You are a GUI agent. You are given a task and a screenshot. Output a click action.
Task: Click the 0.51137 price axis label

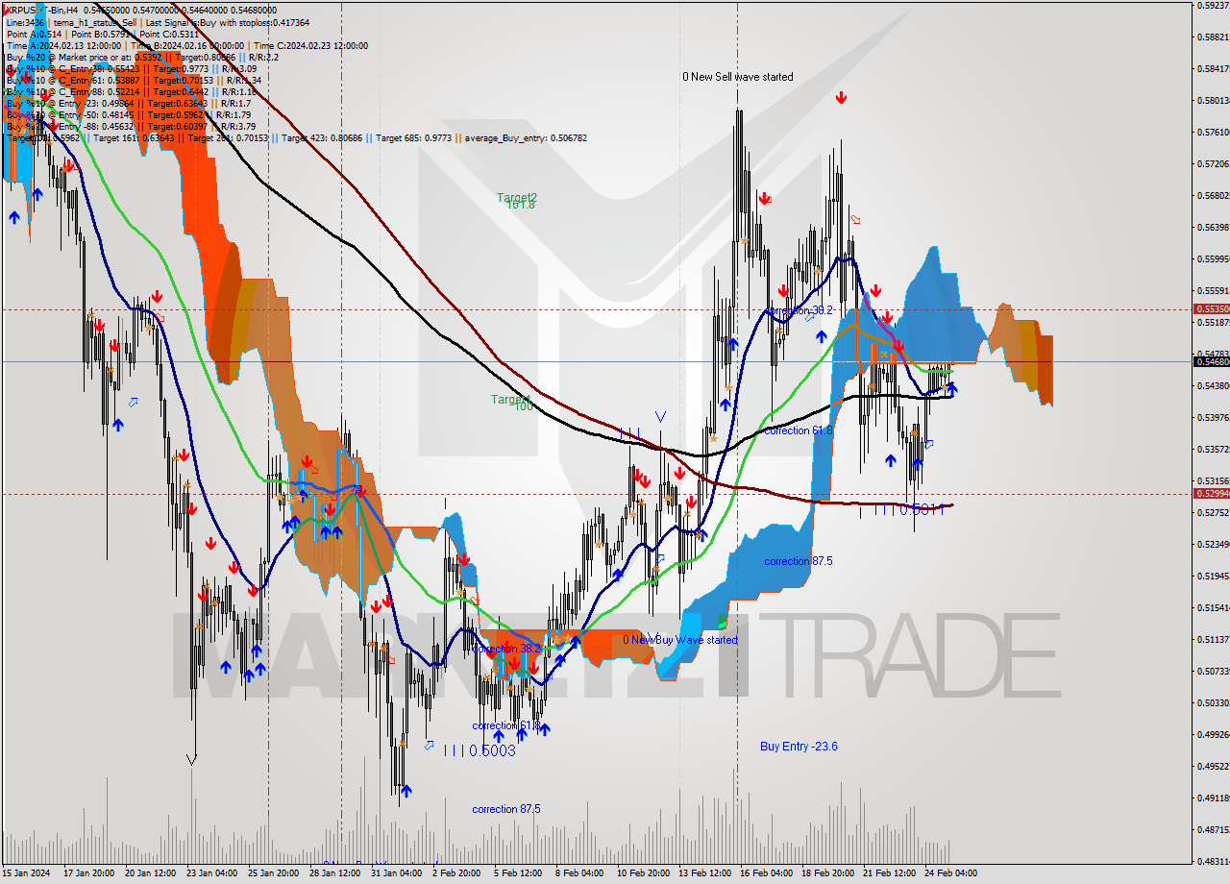[x=1212, y=640]
